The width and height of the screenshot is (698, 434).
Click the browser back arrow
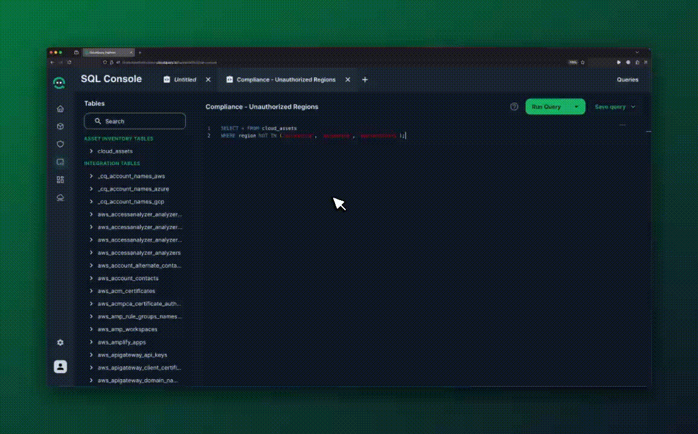point(53,63)
